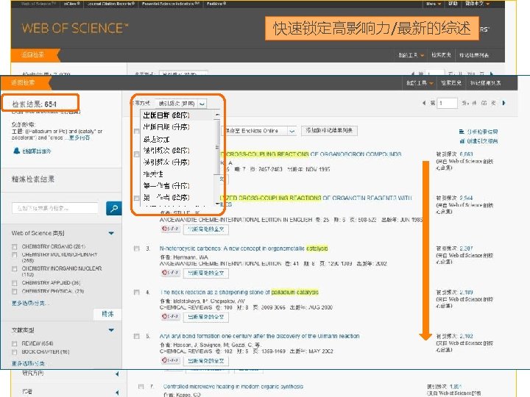Choose 被引频次 (升序) sort option
The height and width of the screenshot is (397, 530).
click(x=166, y=162)
